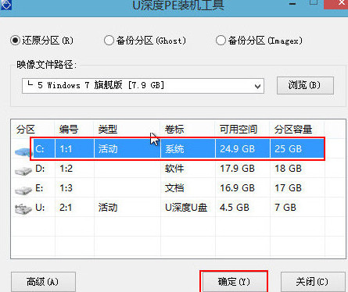Click the 浏览 (B) browse button
348x292 pixels.
click(x=305, y=85)
